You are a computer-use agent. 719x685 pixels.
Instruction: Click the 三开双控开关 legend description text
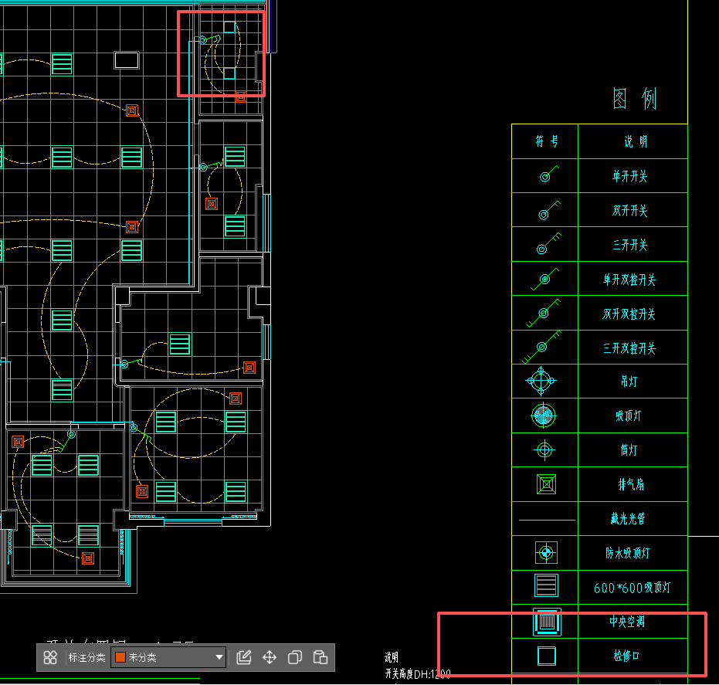click(x=629, y=348)
